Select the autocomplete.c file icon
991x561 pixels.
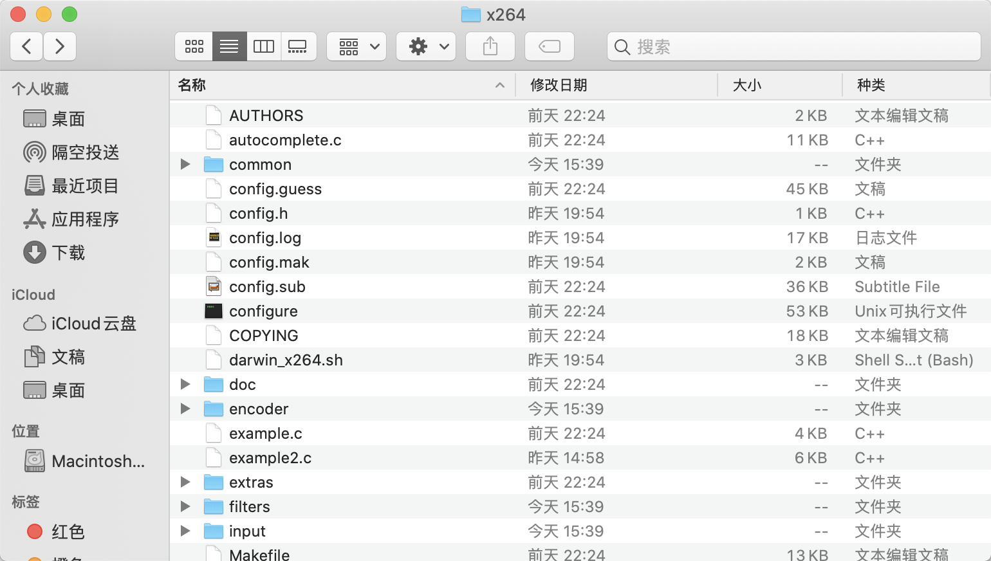(x=214, y=140)
